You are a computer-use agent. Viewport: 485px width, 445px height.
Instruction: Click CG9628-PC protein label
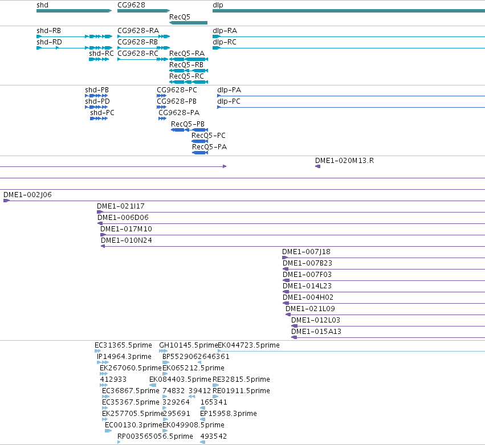coord(177,90)
